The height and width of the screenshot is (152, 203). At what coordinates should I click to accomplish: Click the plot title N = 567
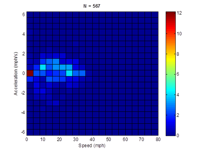pyautogui.click(x=92, y=6)
